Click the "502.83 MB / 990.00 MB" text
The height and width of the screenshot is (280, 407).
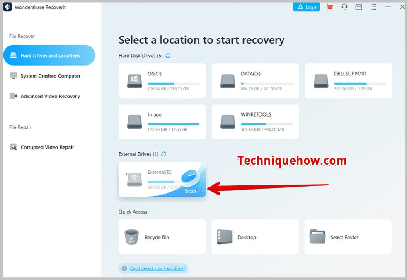pyautogui.click(x=262, y=129)
